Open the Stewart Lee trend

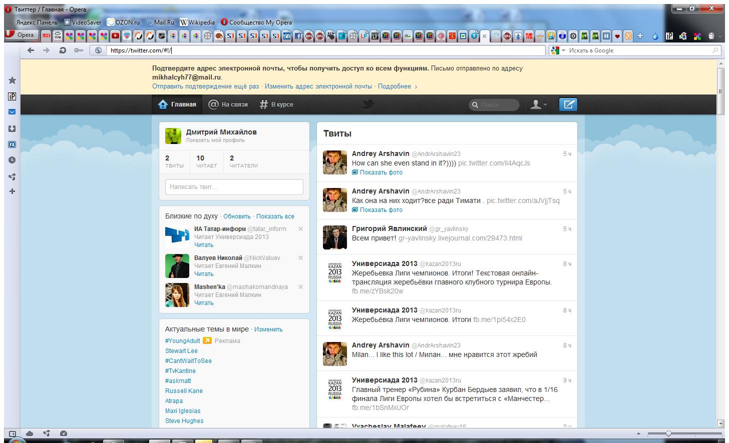coord(181,351)
